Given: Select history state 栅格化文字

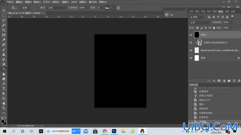Looking at the screenshot, I should coord(204,100).
